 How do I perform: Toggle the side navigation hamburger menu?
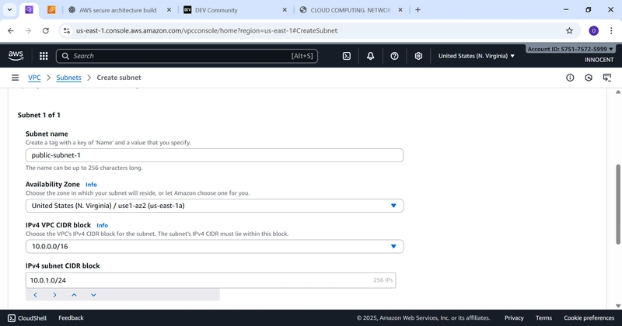15,78
